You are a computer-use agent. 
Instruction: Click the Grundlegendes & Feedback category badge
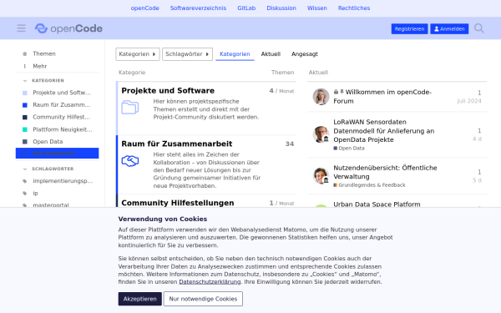click(x=369, y=185)
